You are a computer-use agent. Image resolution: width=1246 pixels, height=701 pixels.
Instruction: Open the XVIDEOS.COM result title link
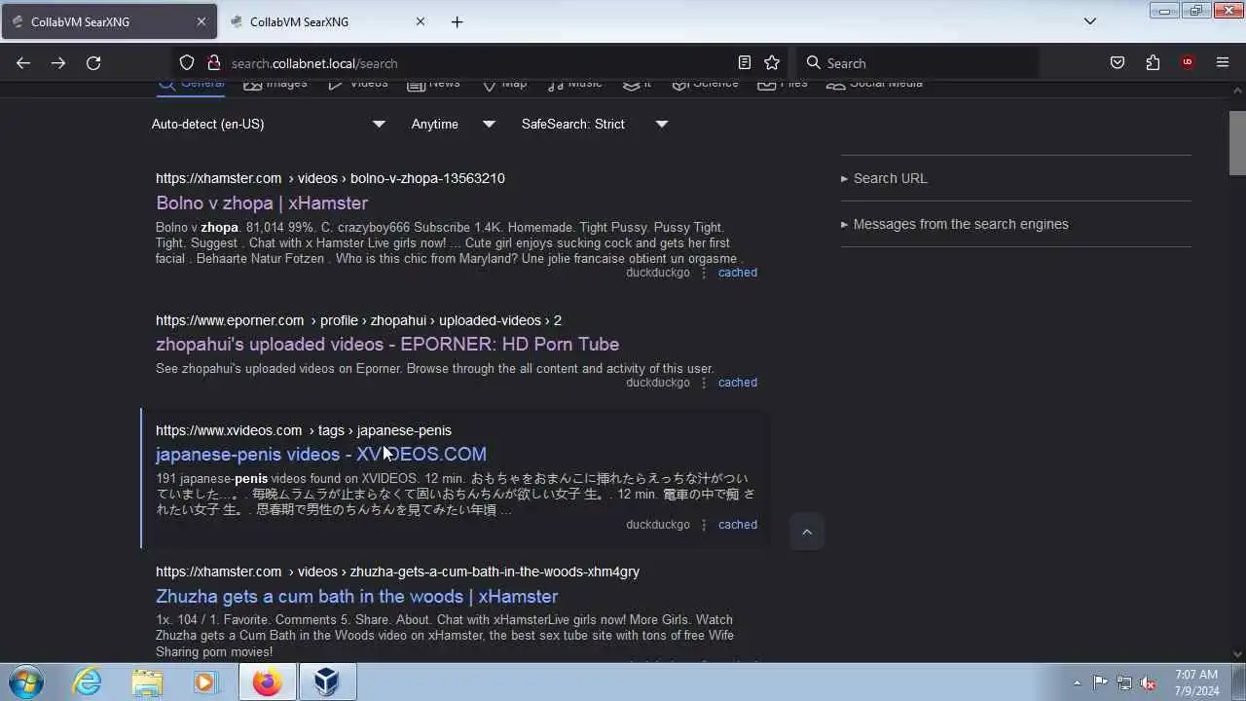(321, 454)
